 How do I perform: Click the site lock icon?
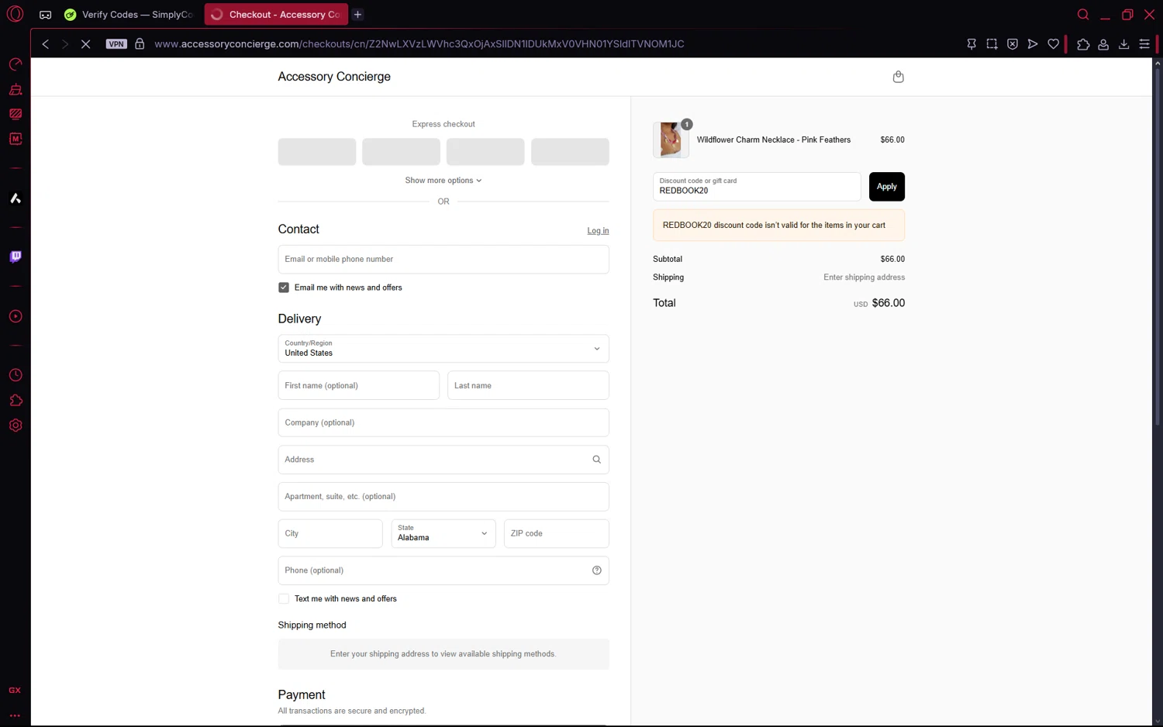click(140, 44)
